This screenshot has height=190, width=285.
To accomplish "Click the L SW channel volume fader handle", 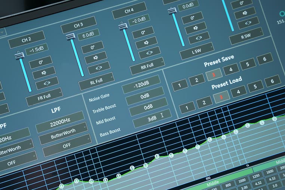I will click(172, 10).
